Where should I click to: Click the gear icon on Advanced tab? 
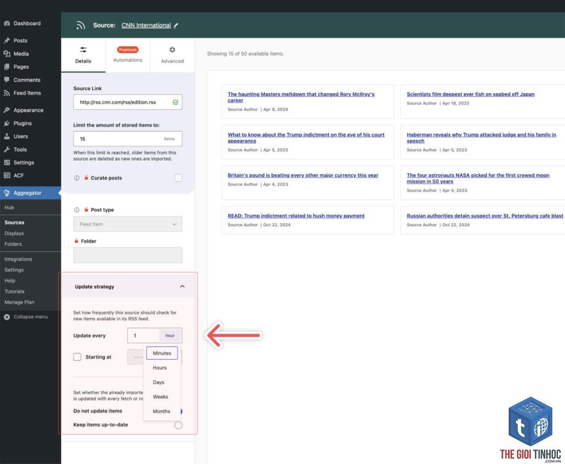click(x=172, y=50)
